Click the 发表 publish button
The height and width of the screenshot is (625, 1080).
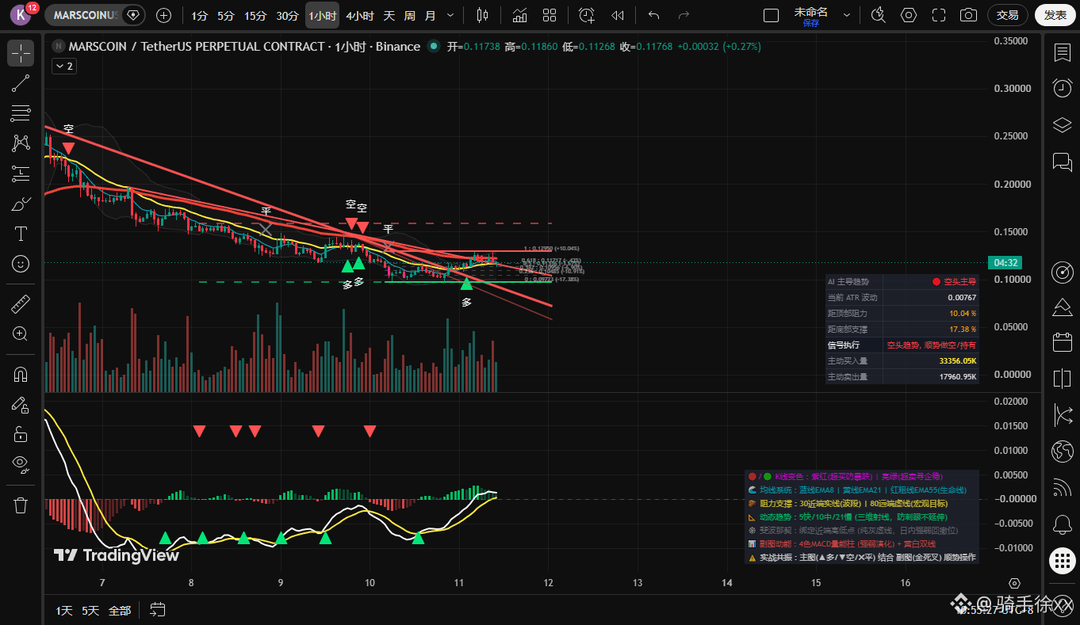point(1055,15)
